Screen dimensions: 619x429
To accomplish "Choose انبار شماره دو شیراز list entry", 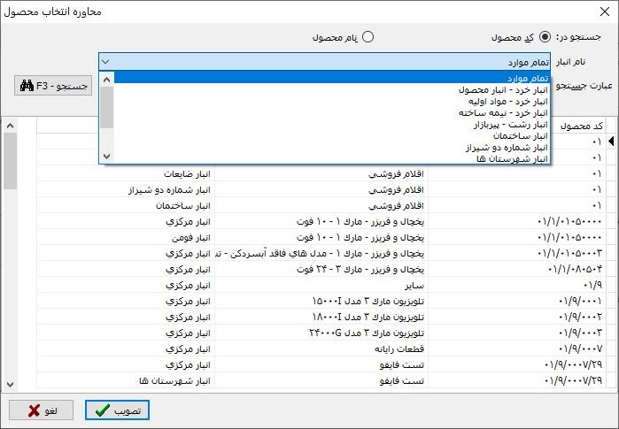I will (x=506, y=148).
